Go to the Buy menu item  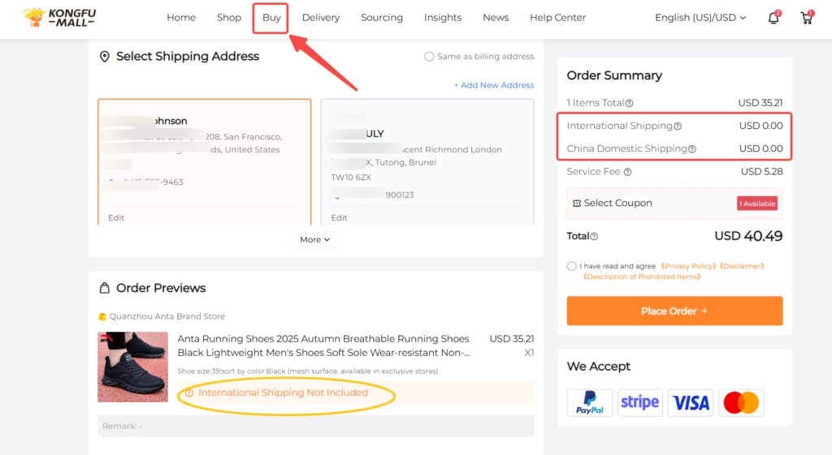pyautogui.click(x=271, y=18)
